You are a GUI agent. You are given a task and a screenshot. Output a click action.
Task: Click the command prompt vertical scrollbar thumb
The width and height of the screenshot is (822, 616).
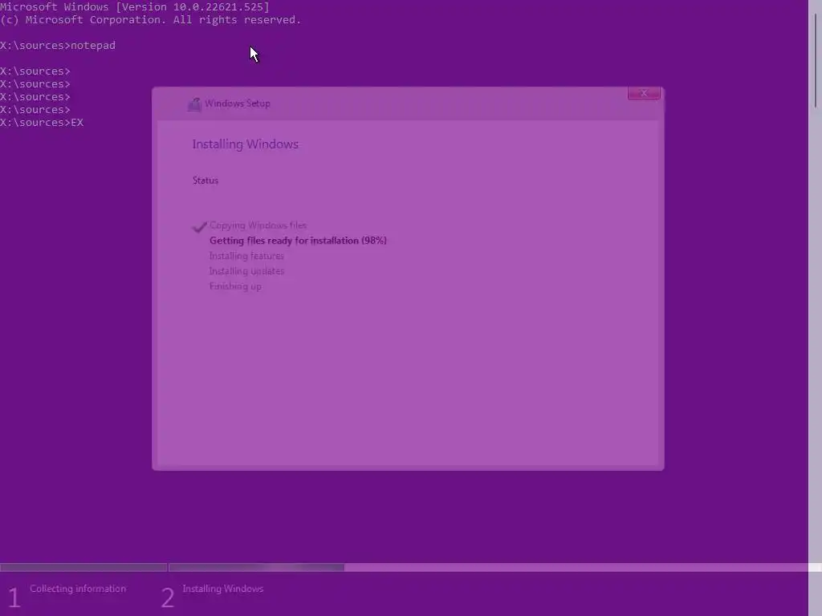coord(816,61)
